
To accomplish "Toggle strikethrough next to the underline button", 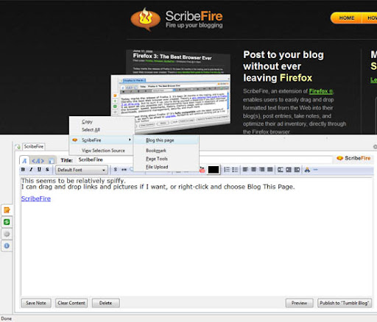I will click(47, 169).
